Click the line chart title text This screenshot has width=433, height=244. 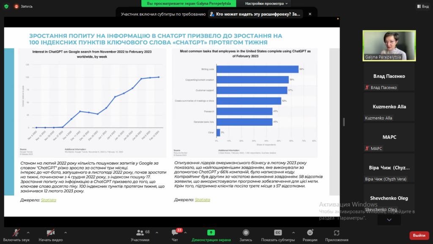pos(92,54)
